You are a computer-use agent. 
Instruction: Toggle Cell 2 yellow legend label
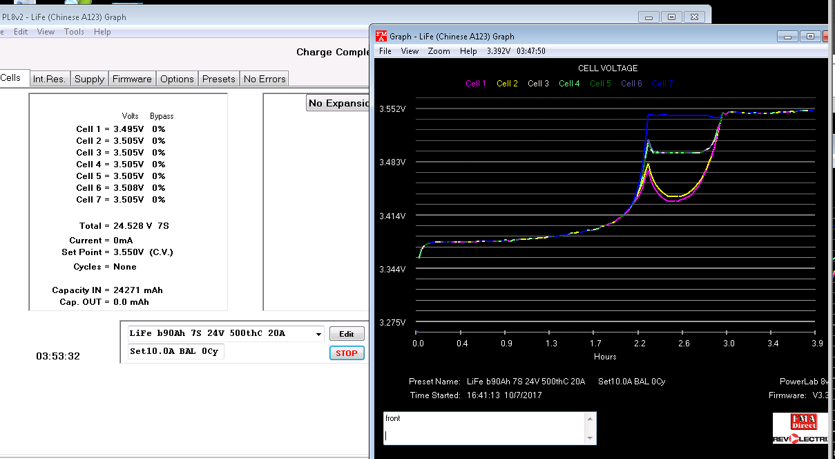507,84
